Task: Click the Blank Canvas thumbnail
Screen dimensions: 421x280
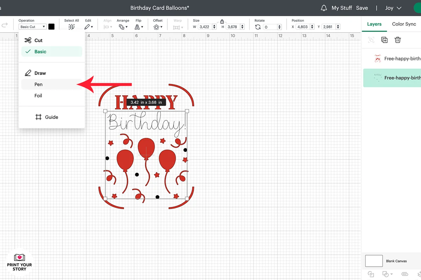Action: [x=374, y=261]
